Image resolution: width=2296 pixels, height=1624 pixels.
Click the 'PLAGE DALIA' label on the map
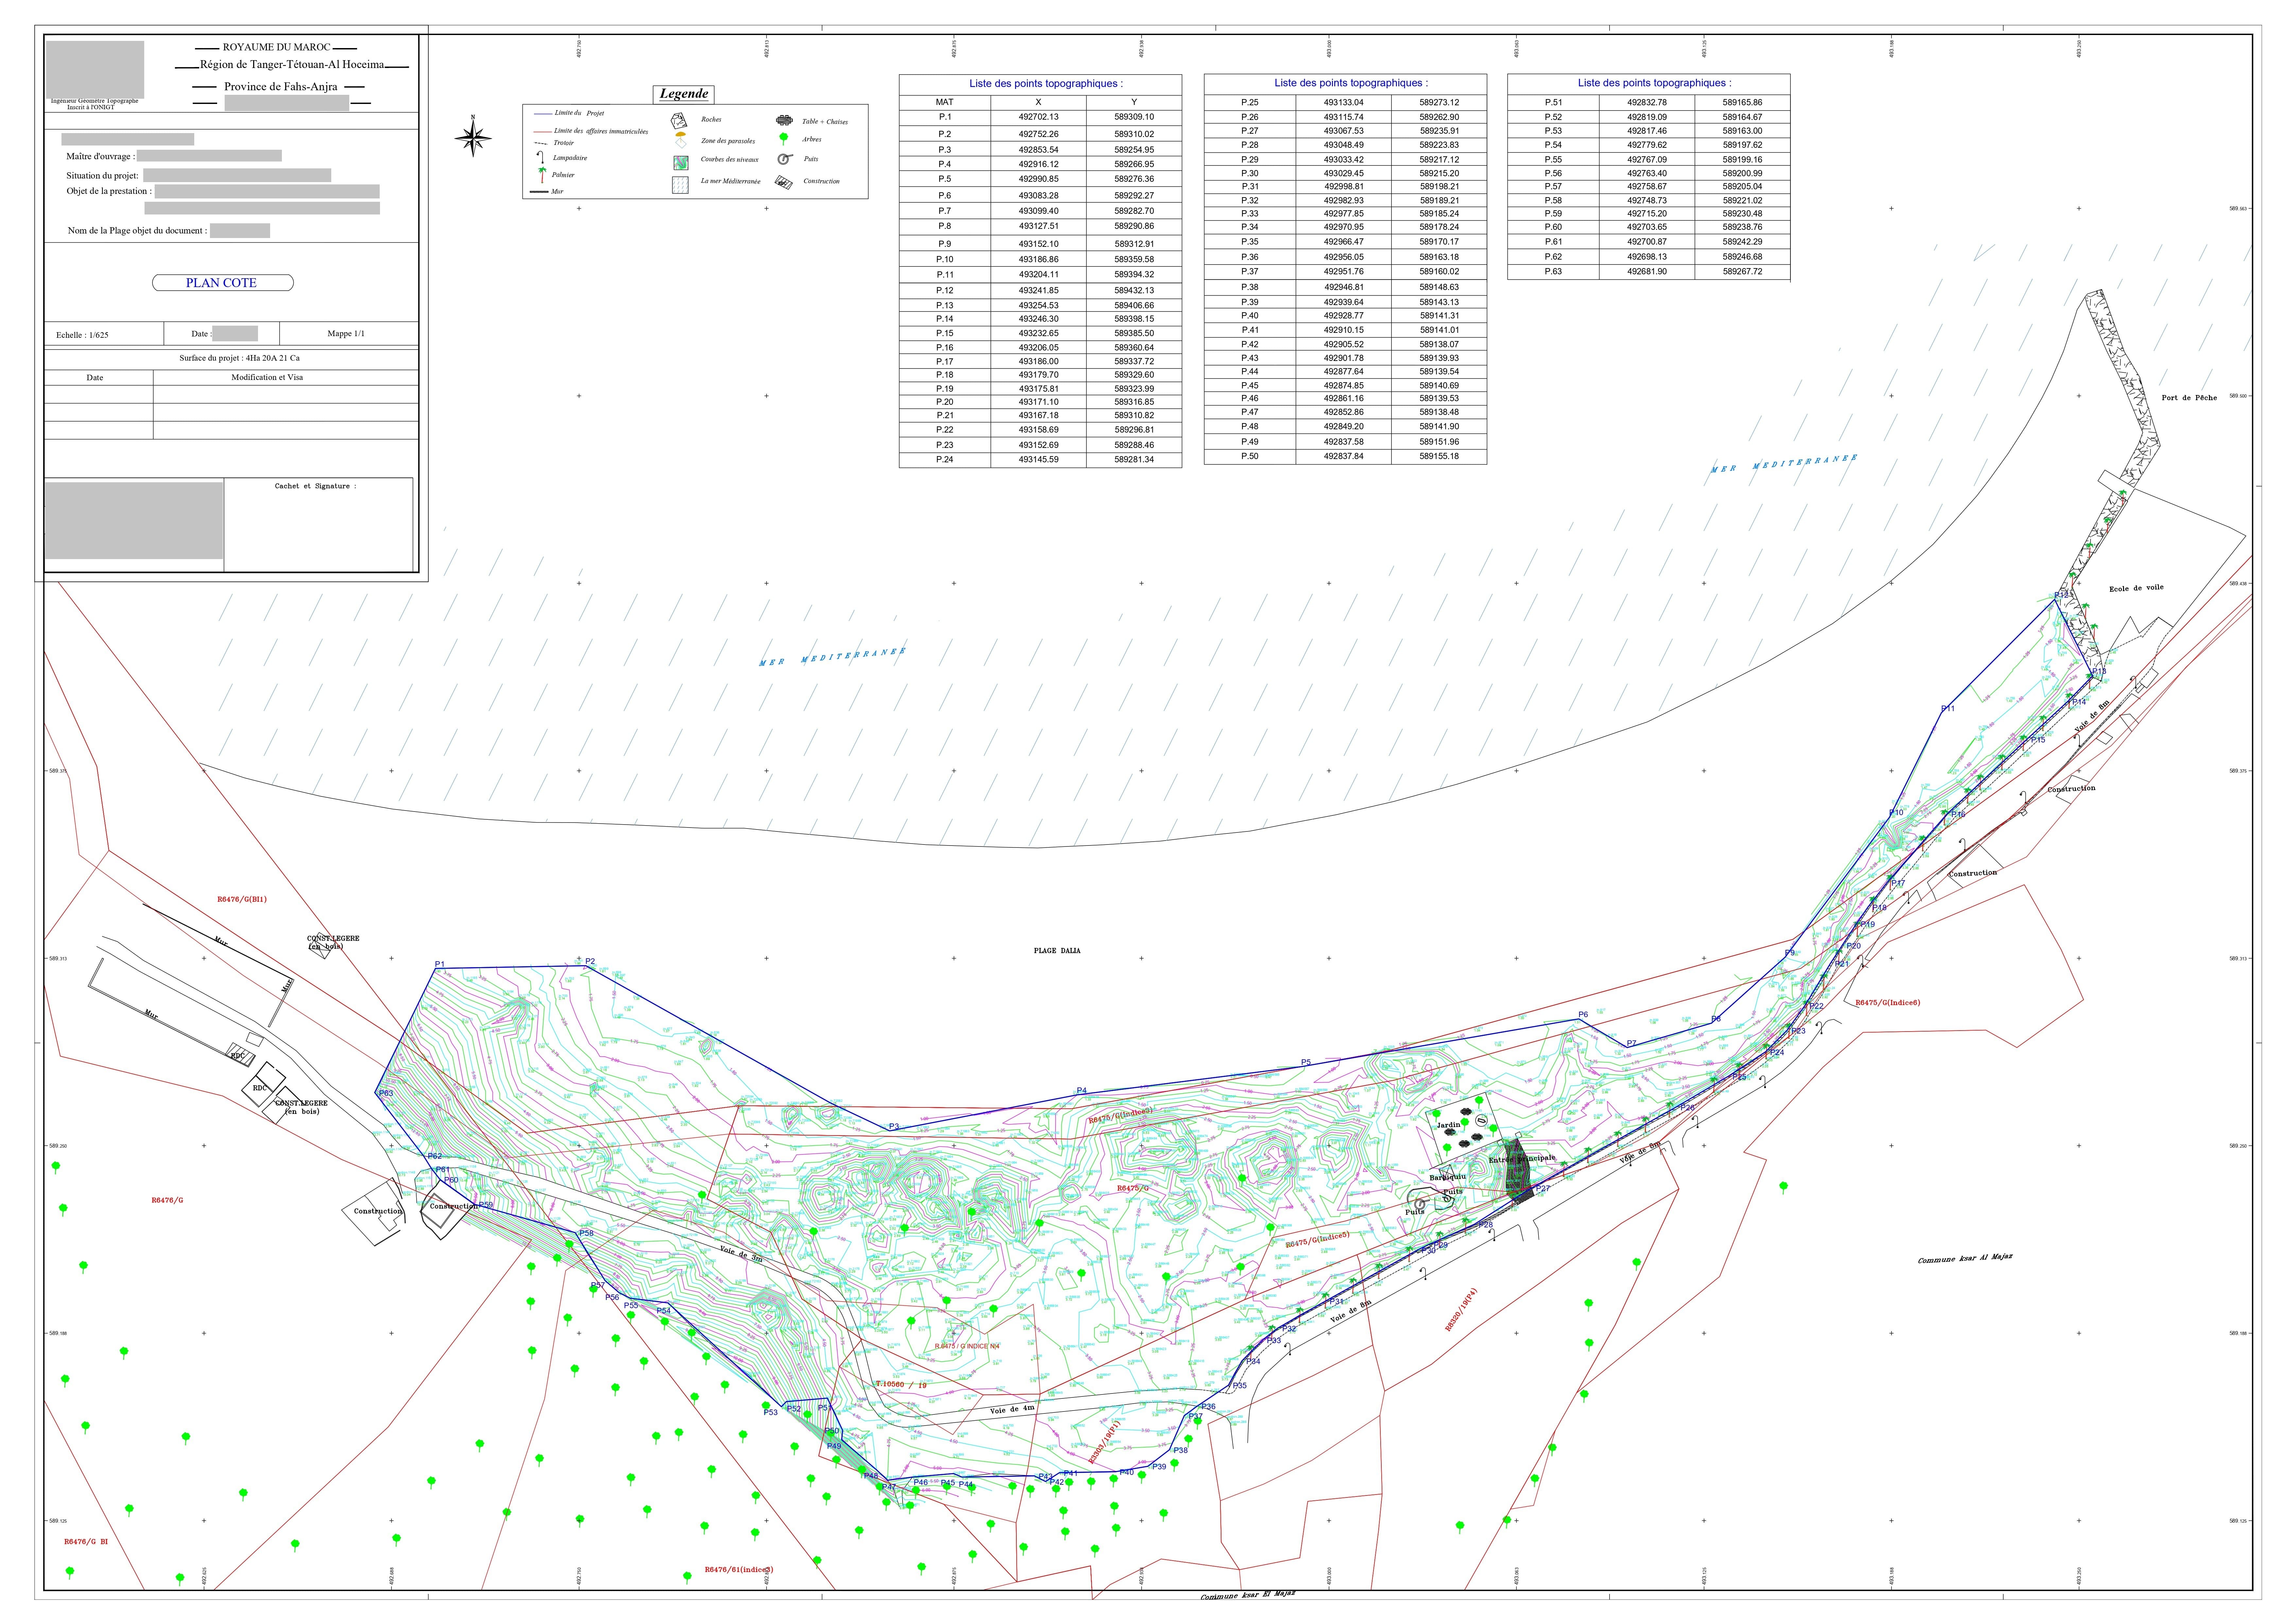1057,951
